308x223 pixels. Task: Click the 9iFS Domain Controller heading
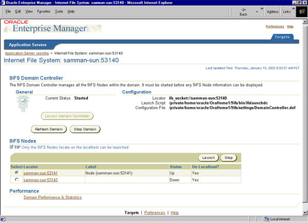click(x=36, y=78)
